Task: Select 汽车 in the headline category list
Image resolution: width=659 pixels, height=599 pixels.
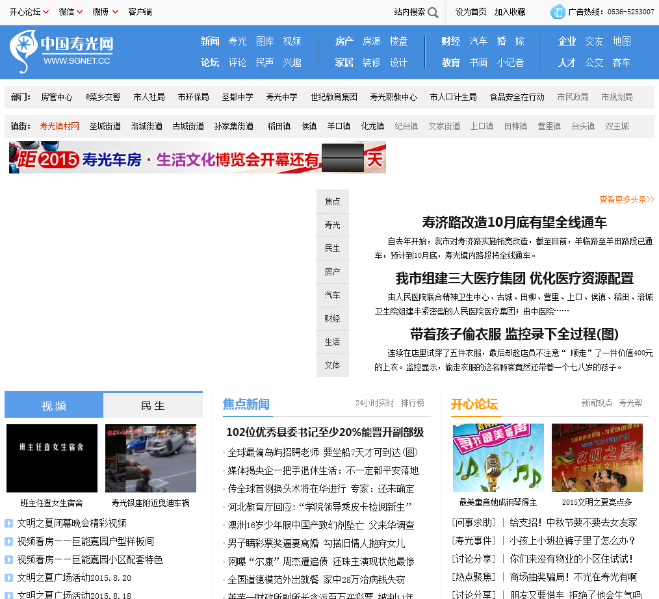Action: click(x=332, y=295)
